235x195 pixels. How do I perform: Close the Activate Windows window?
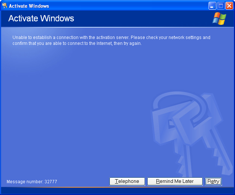point(229,6)
